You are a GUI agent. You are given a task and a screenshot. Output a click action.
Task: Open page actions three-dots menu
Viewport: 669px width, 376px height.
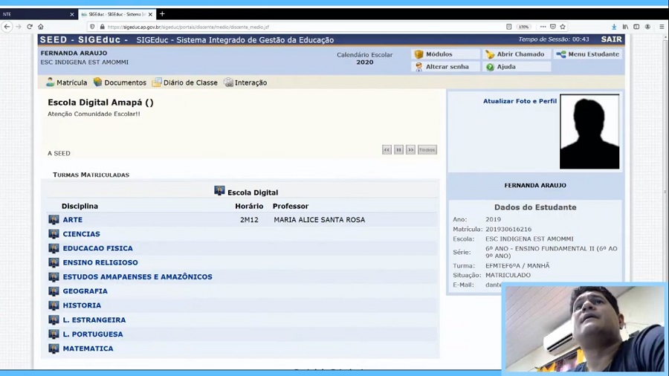[543, 27]
